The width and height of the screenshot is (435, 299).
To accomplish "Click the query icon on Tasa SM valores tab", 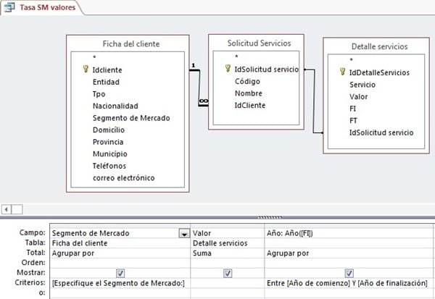I will tap(9, 7).
